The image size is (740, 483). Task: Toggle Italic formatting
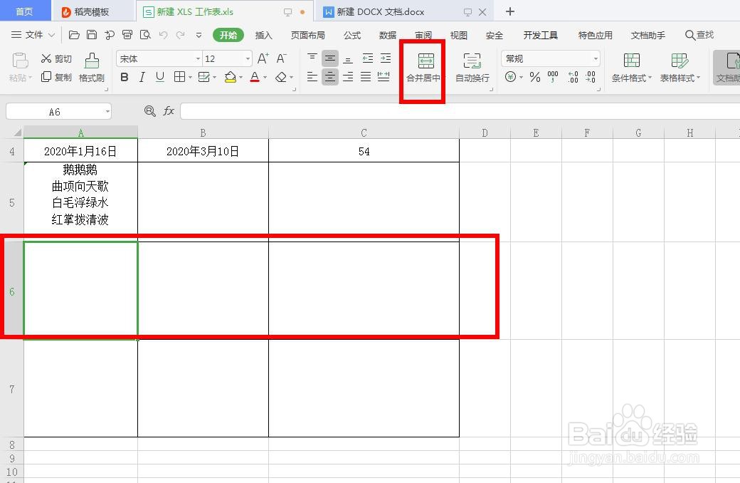point(142,77)
